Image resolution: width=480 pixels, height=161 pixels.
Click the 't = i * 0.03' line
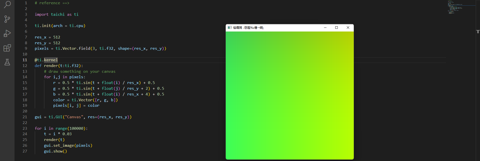click(58, 134)
